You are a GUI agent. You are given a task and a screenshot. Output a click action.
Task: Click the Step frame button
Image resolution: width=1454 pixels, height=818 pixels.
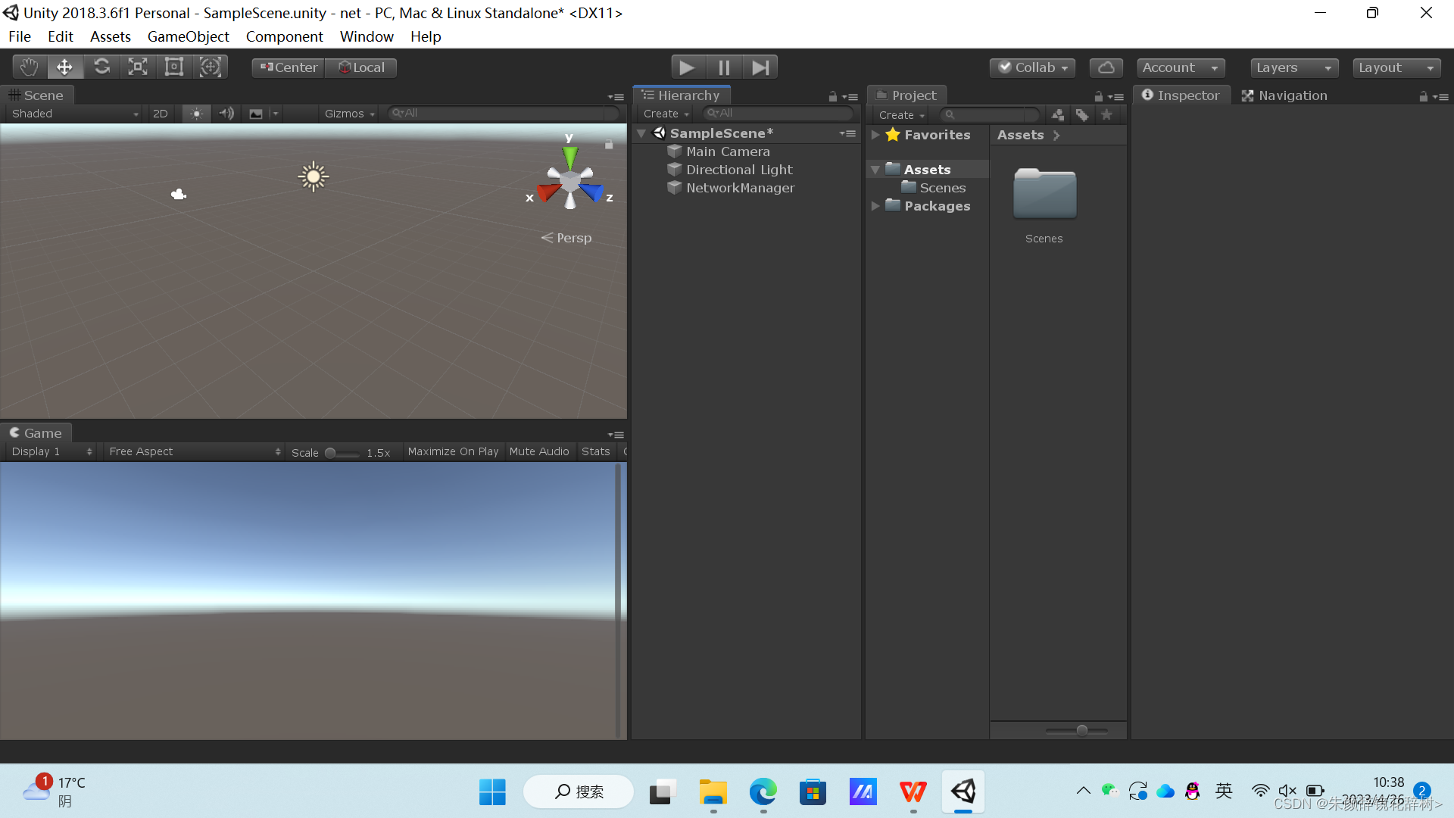point(760,67)
